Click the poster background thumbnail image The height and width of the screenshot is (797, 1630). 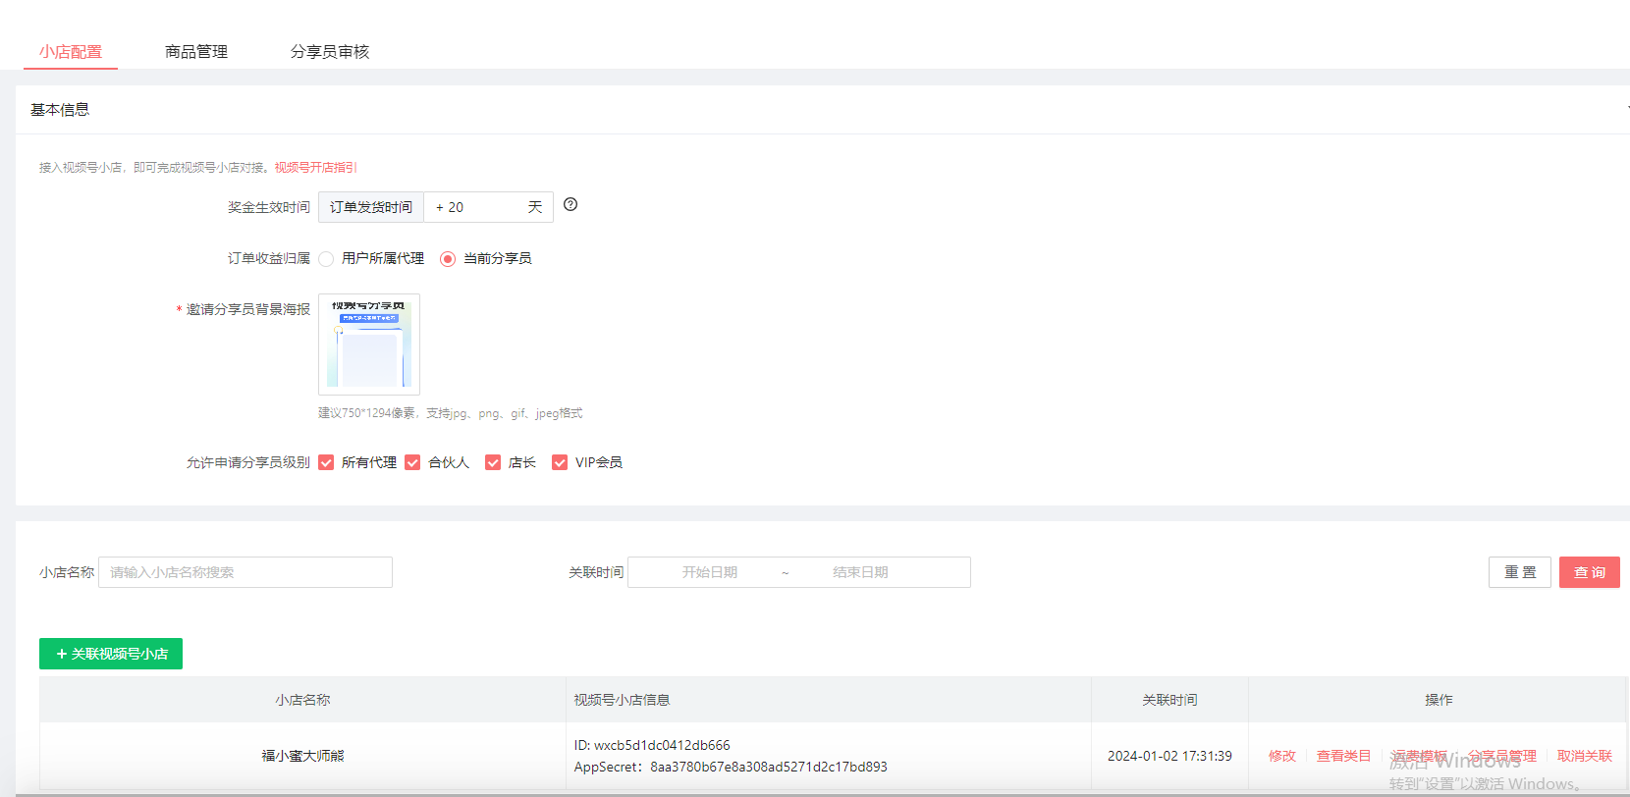[x=369, y=345]
